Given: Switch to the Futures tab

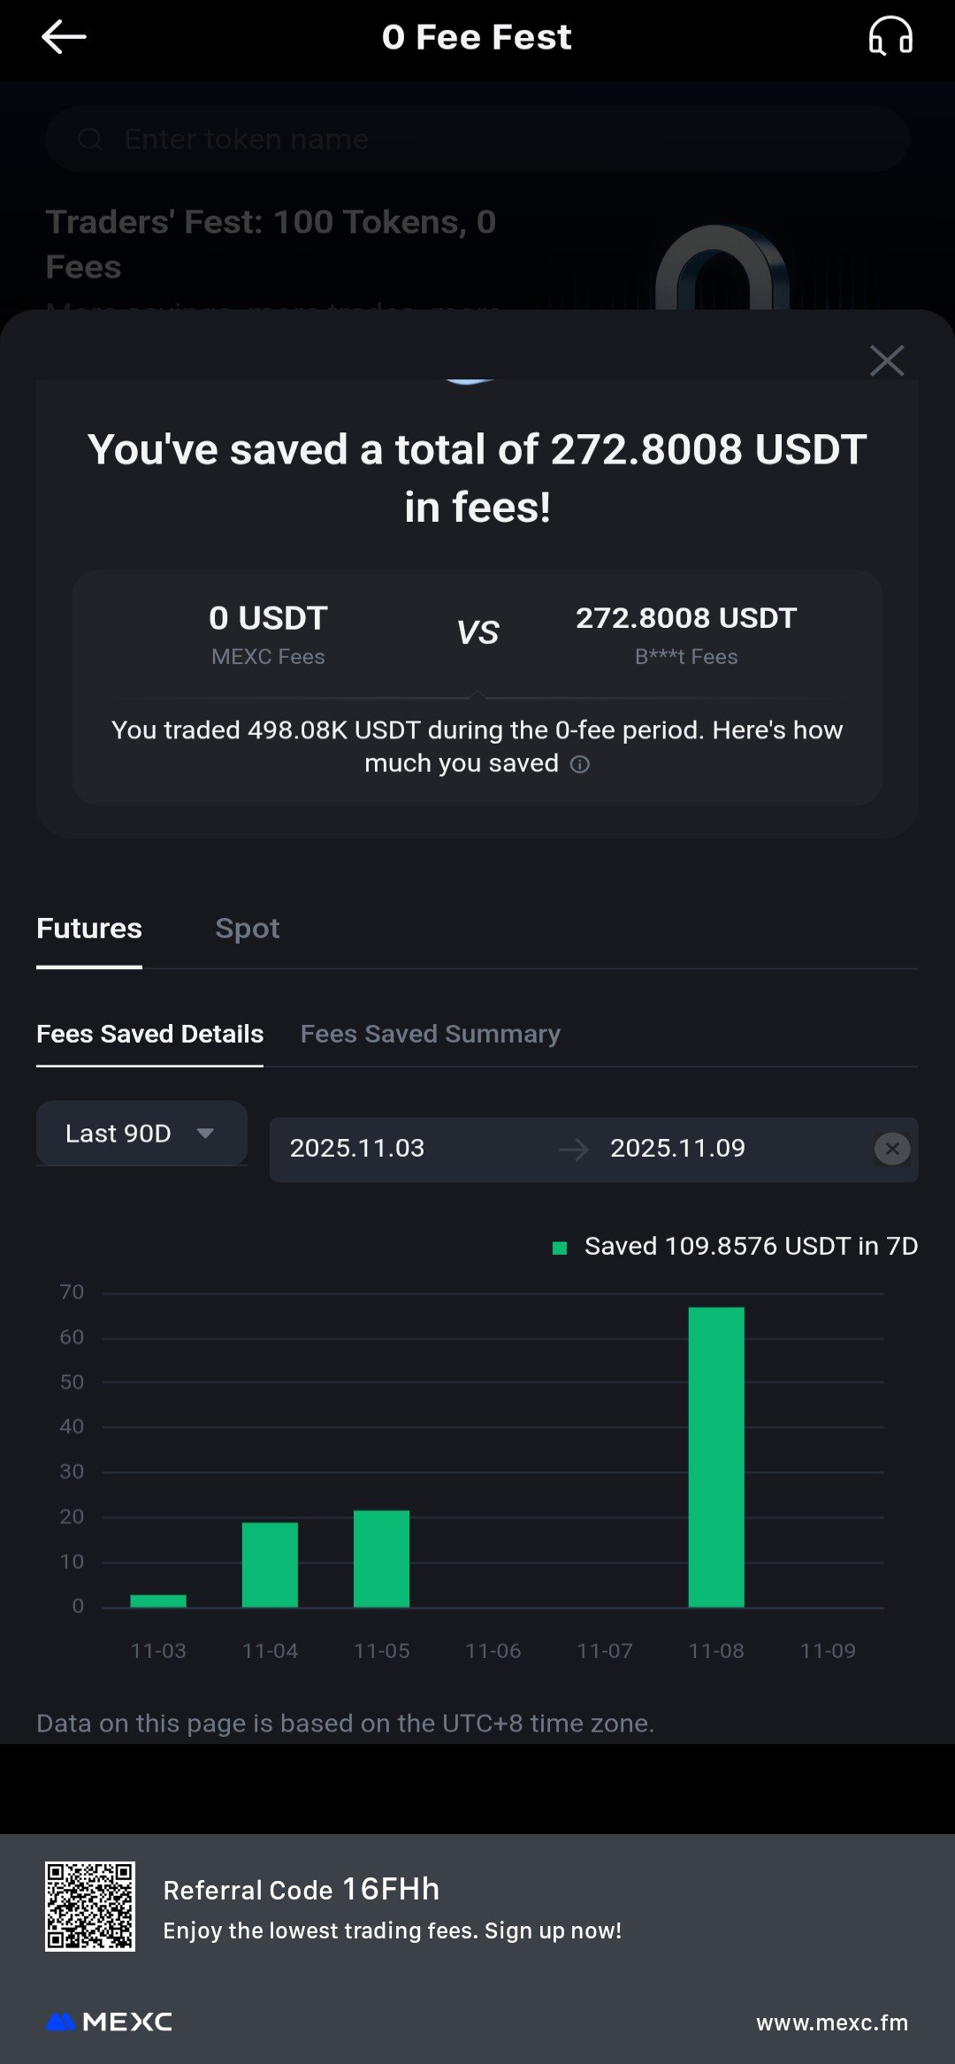Looking at the screenshot, I should [x=89, y=929].
